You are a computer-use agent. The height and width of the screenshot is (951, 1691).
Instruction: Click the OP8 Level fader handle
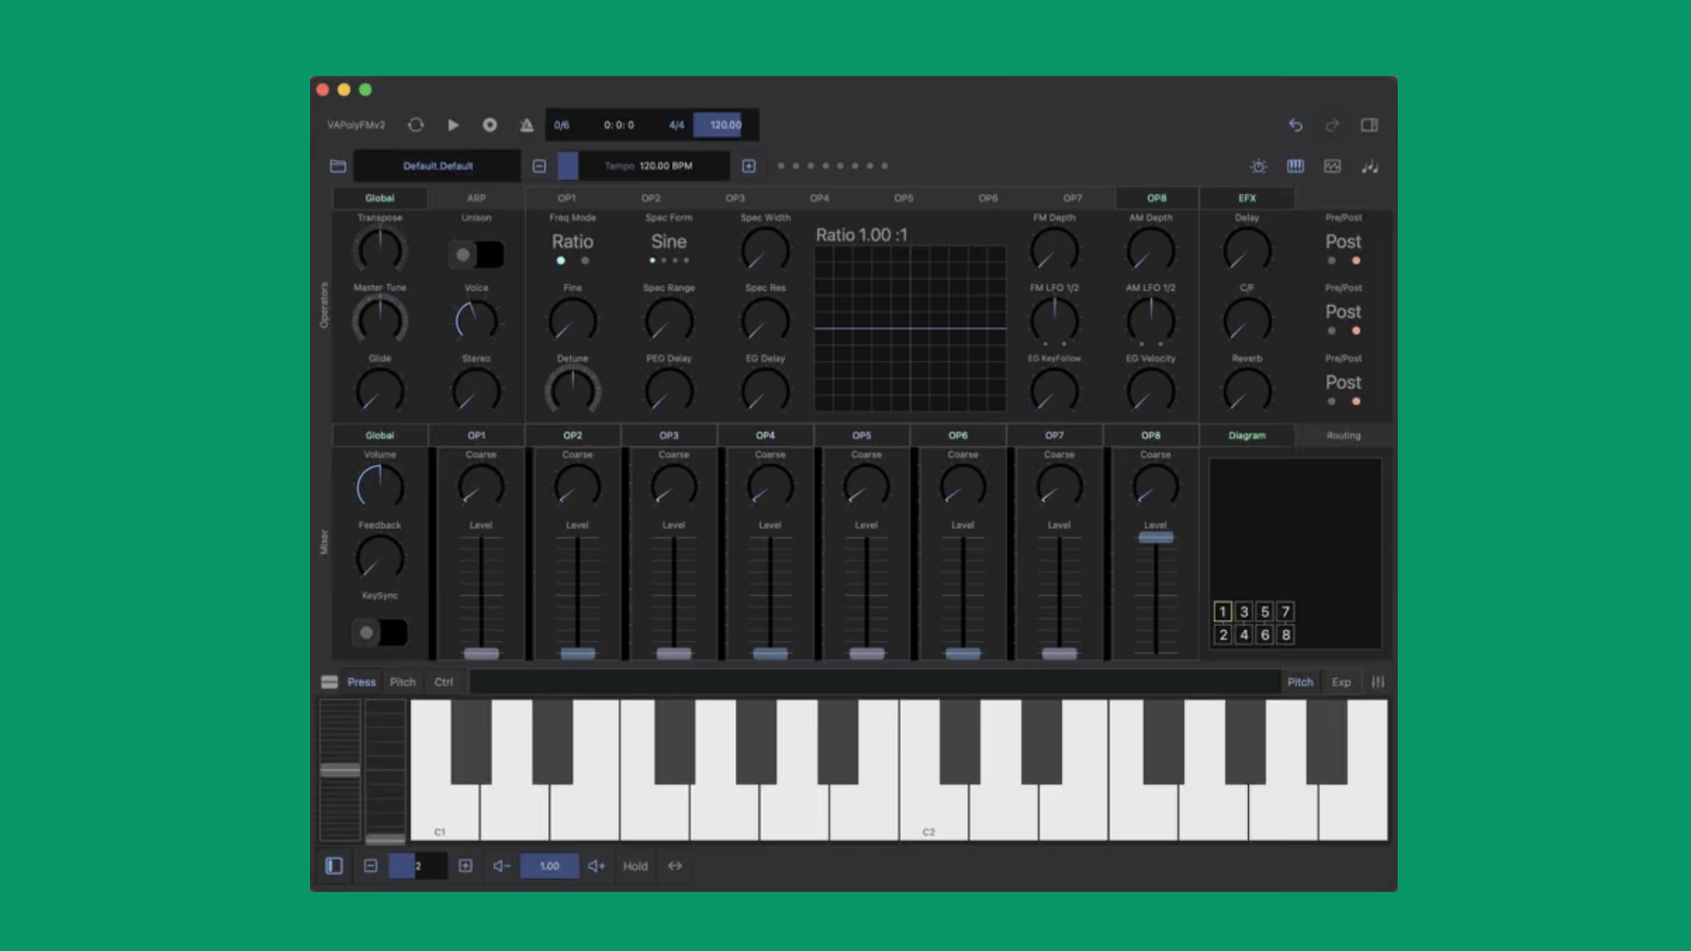click(1156, 537)
